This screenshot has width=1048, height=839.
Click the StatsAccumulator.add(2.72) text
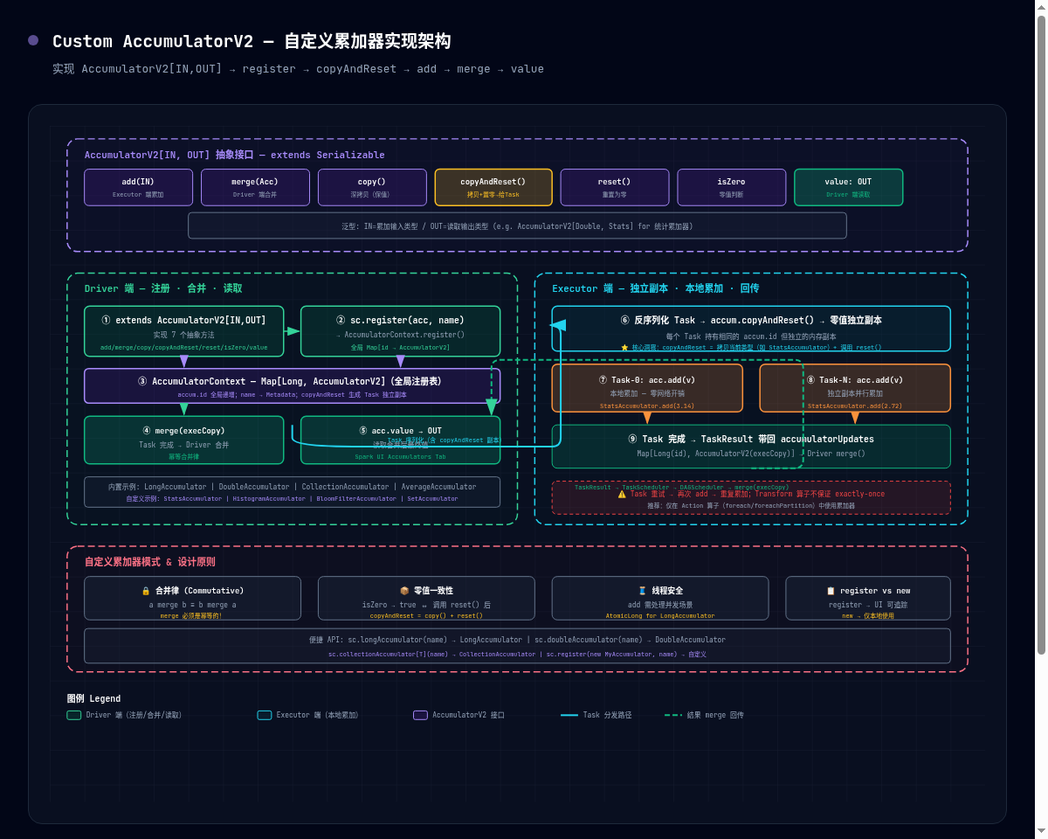[855, 406]
